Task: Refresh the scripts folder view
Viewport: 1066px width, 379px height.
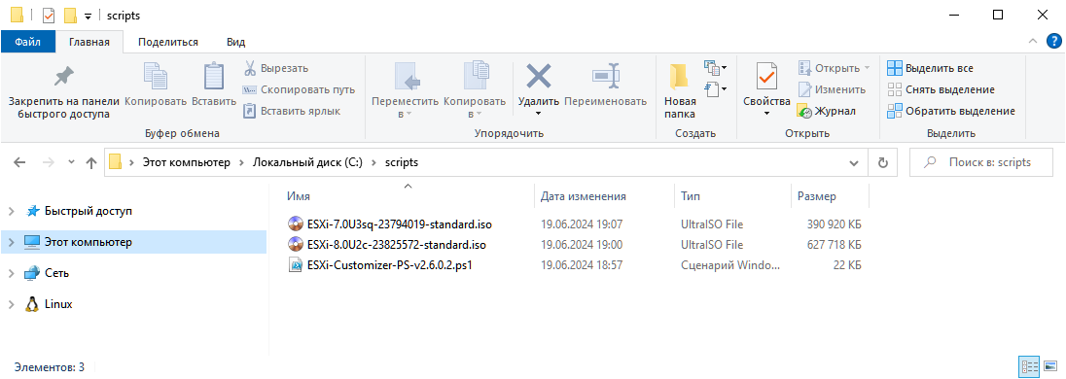Action: click(883, 163)
